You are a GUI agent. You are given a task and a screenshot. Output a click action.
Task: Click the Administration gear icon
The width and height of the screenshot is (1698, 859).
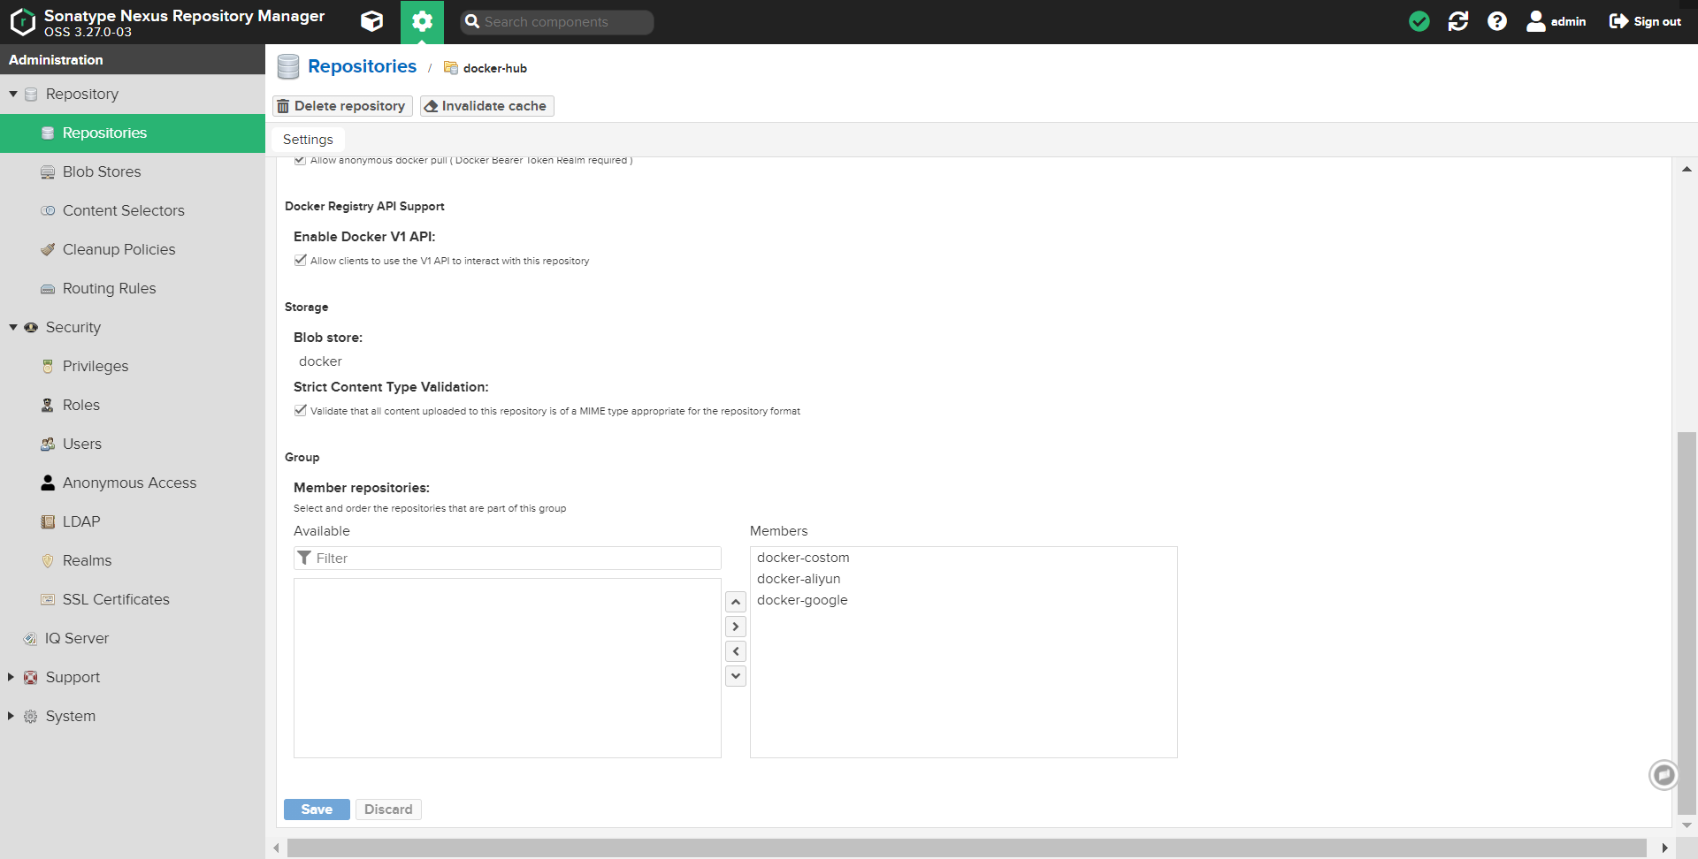click(422, 21)
